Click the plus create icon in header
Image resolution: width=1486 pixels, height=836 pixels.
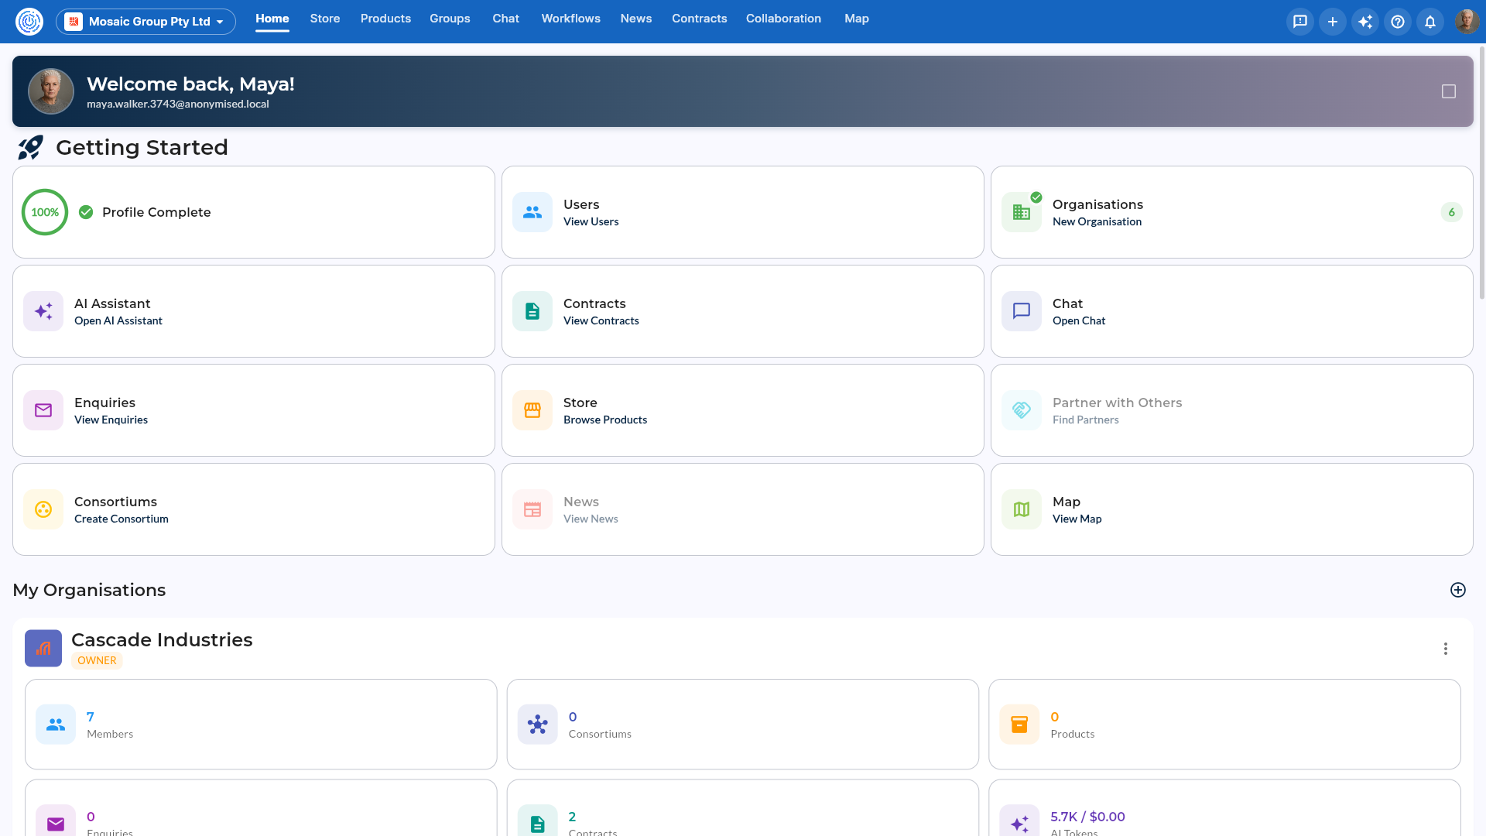pyautogui.click(x=1333, y=22)
